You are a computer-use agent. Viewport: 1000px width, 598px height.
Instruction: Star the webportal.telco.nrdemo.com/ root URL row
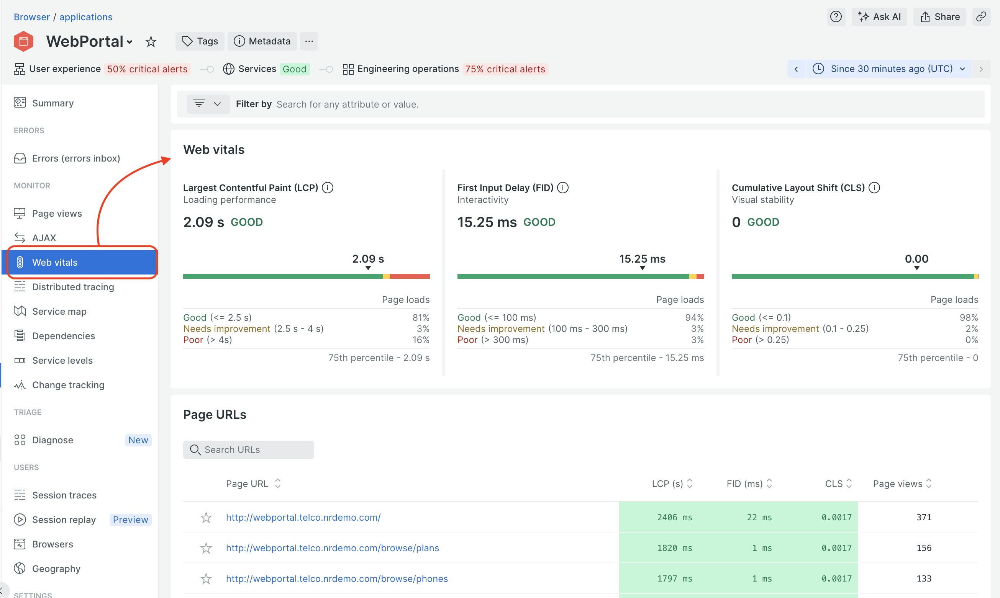pos(206,517)
